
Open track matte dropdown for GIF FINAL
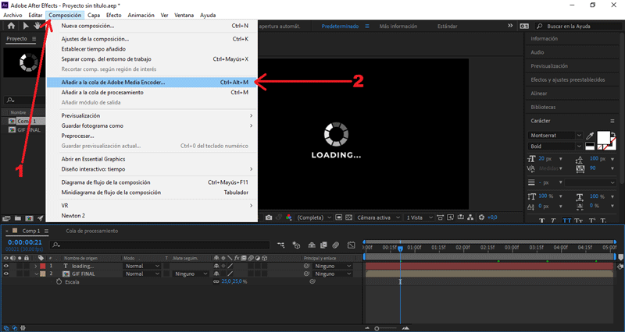pos(191,274)
